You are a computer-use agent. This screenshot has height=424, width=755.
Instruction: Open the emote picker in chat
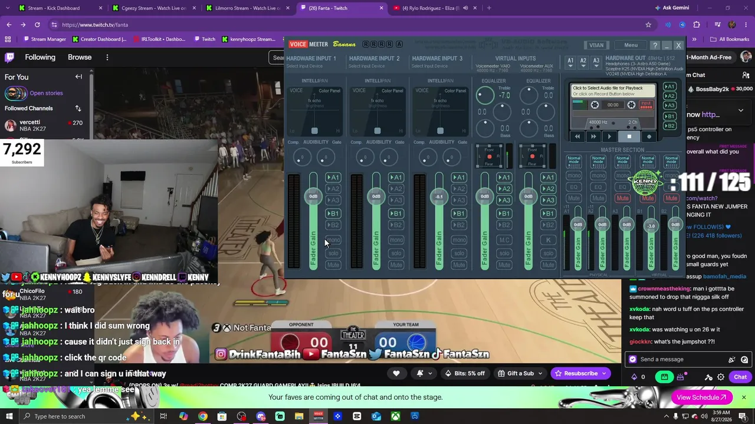(x=744, y=359)
